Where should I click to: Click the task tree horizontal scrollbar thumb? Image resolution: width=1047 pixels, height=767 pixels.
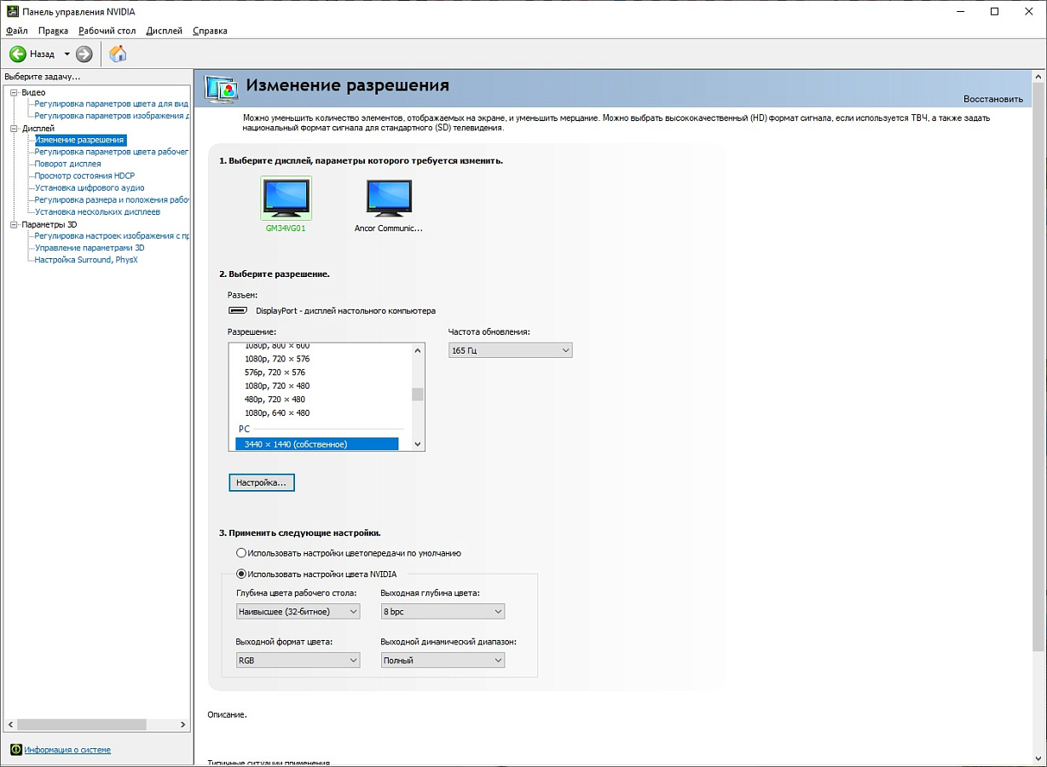point(82,724)
